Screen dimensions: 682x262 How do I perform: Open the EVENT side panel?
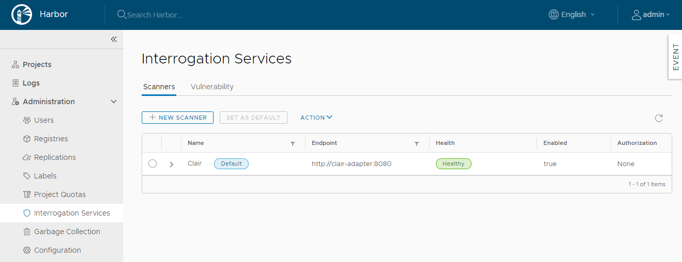675,57
